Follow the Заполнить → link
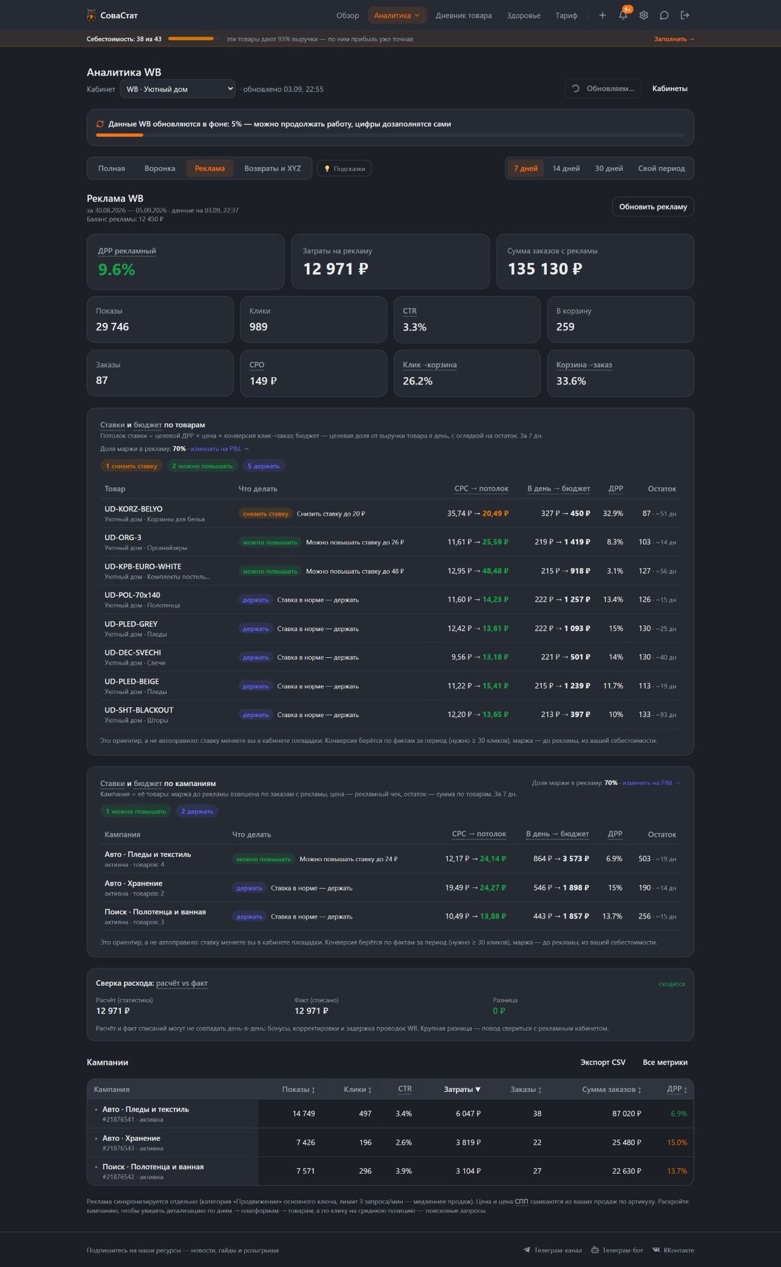781x1267 pixels. 674,39
